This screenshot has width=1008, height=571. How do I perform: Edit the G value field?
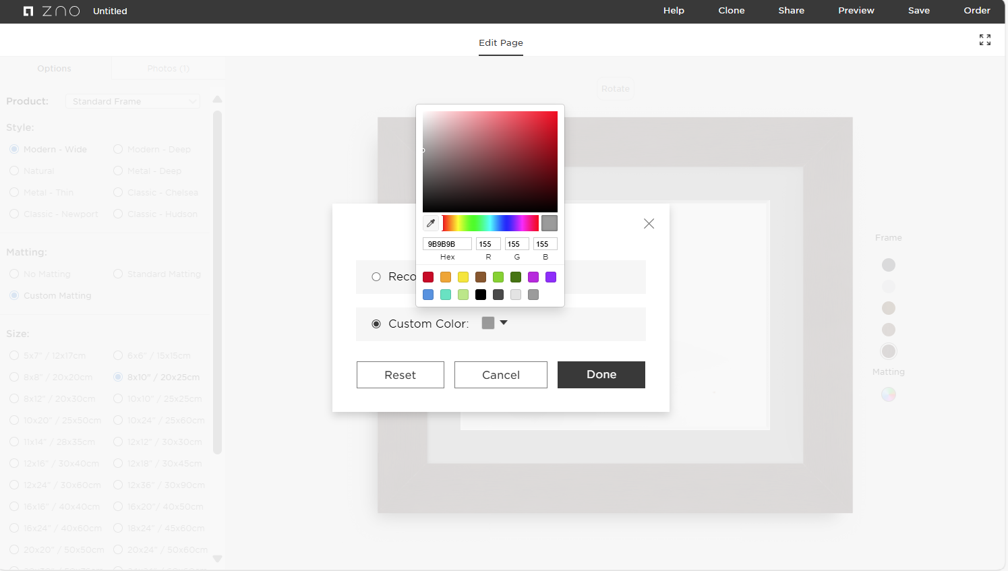[x=516, y=244]
